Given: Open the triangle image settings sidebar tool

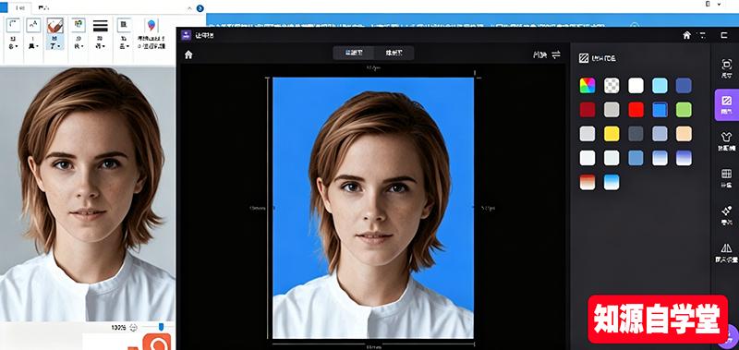Looking at the screenshot, I should pyautogui.click(x=726, y=252).
